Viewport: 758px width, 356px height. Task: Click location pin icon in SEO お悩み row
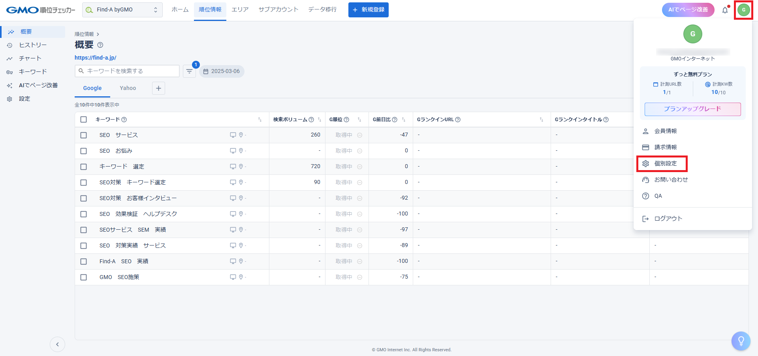[x=241, y=151]
